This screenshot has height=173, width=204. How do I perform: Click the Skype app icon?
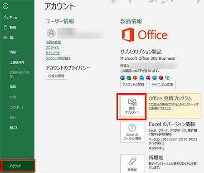click(x=167, y=77)
